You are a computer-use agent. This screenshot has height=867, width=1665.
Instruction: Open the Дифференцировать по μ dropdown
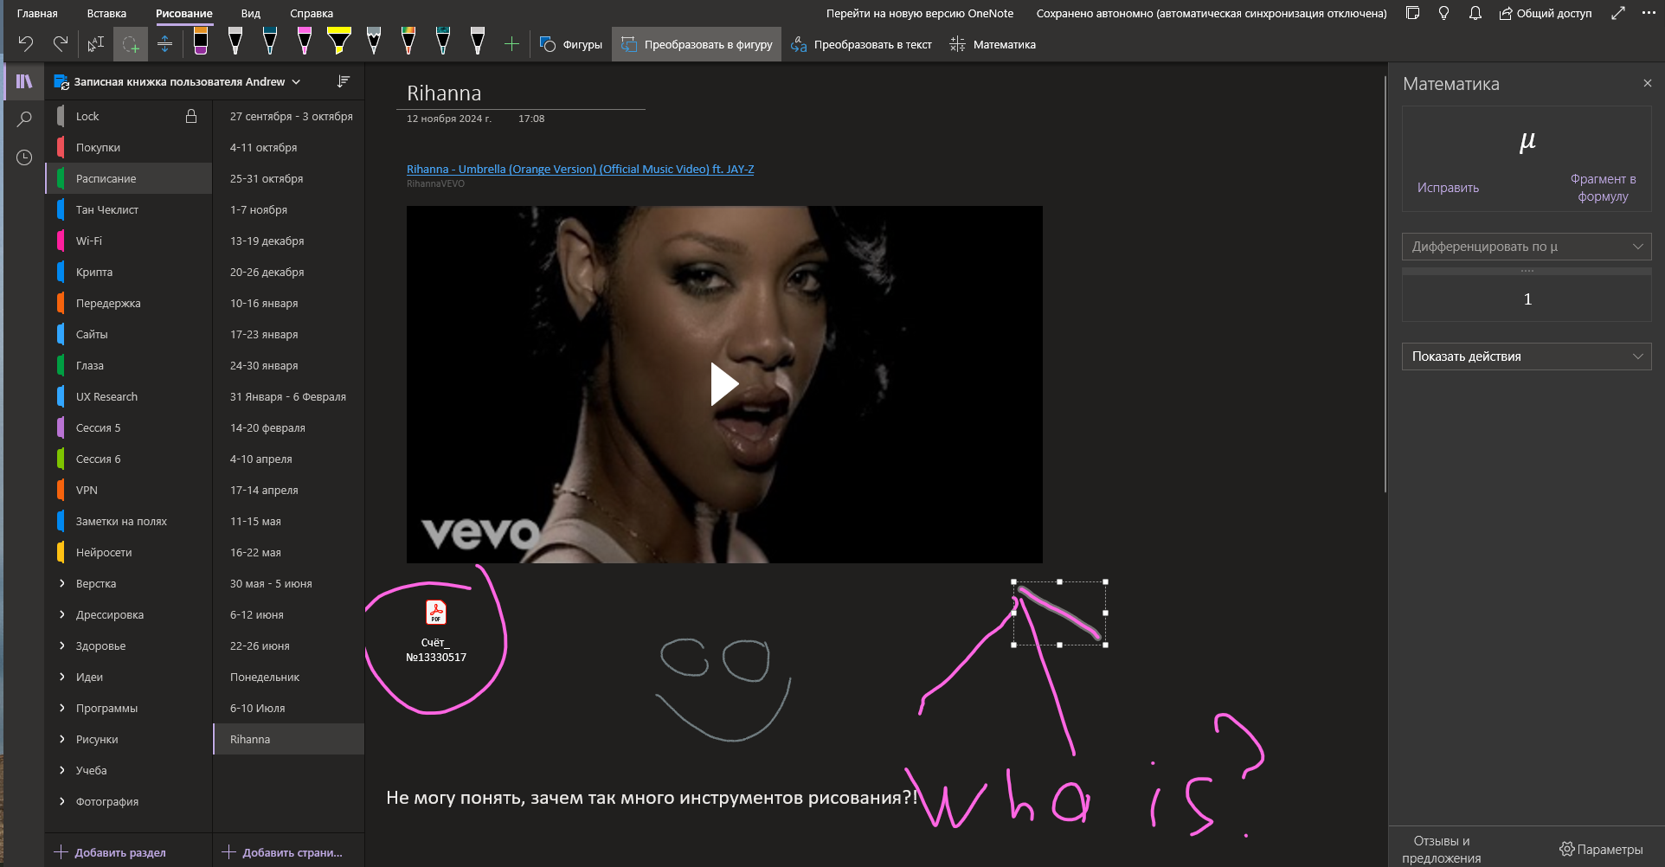(1527, 247)
